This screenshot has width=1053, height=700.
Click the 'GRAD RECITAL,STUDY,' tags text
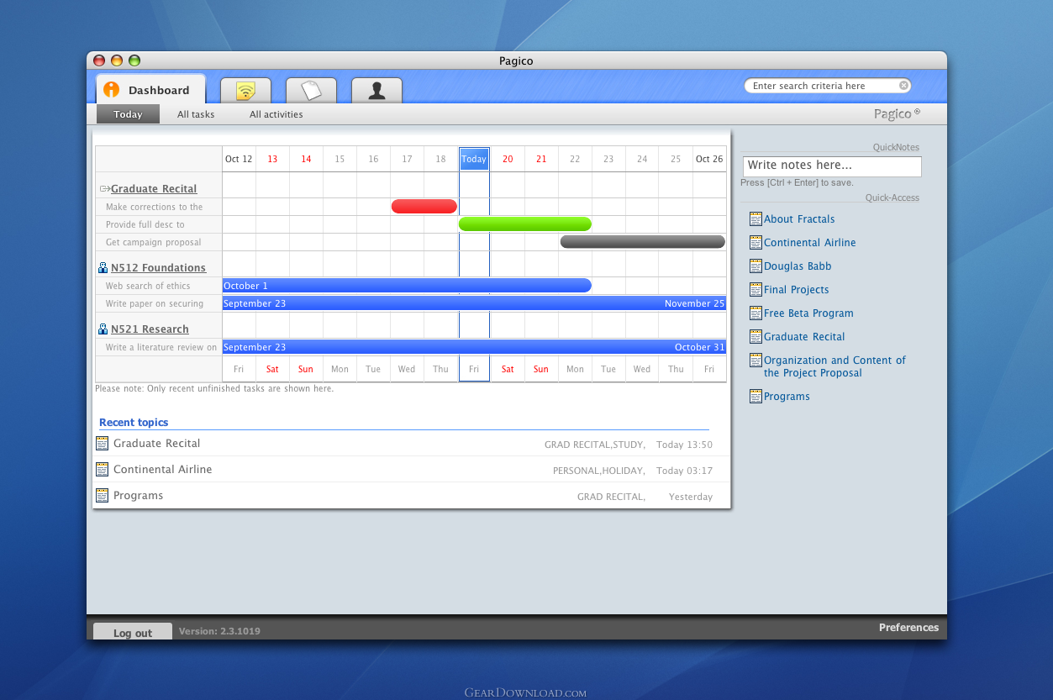595,445
